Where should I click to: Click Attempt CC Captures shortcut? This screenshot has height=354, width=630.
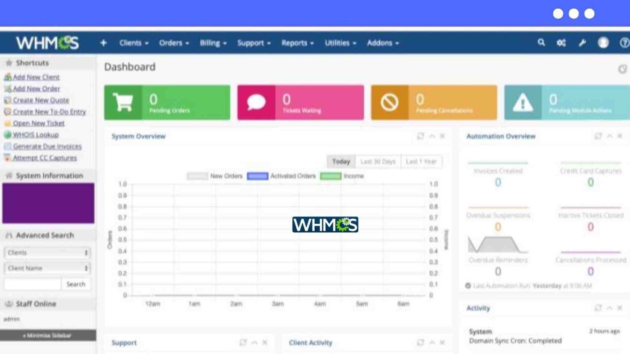(x=45, y=158)
